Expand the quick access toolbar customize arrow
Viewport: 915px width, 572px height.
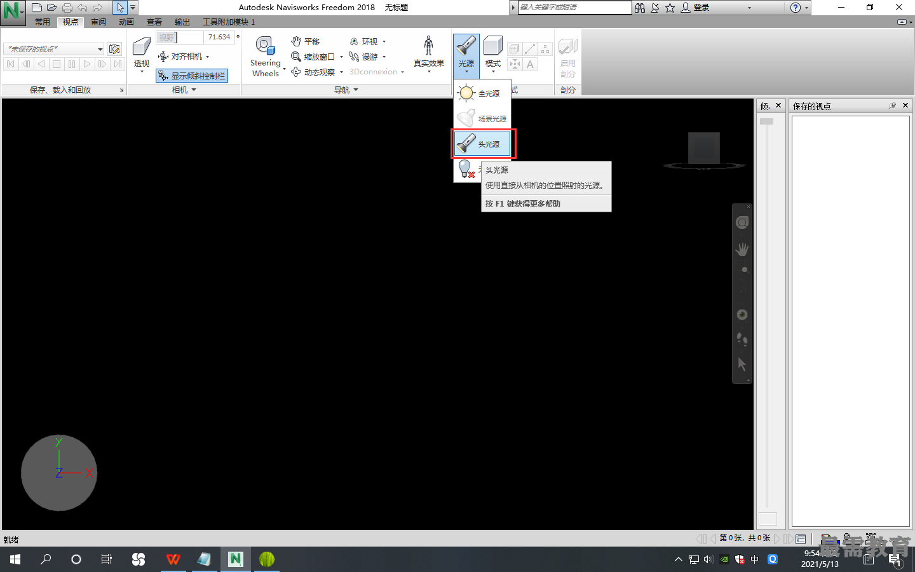pyautogui.click(x=133, y=8)
